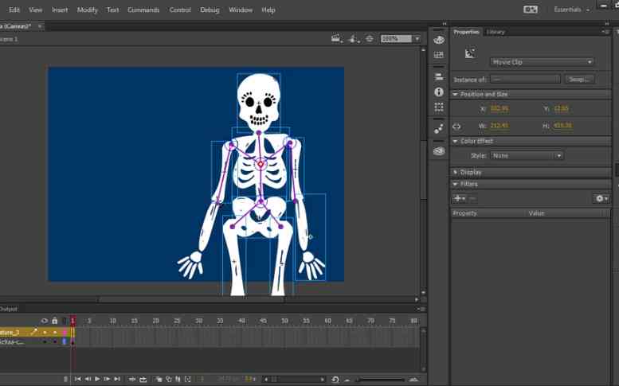Viewport: 619px width, 386px height.
Task: Open the Transform panel icon
Action: point(439,107)
